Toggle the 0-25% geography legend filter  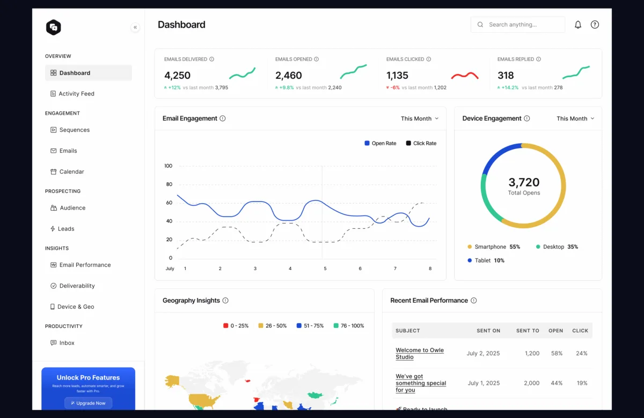point(236,325)
